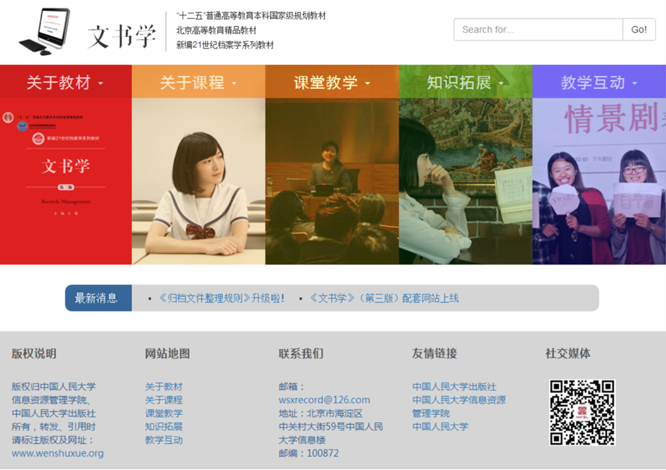Viewport: 666px width, 470px height.
Task: Expand the 关于课程 dropdown menu
Action: (198, 83)
